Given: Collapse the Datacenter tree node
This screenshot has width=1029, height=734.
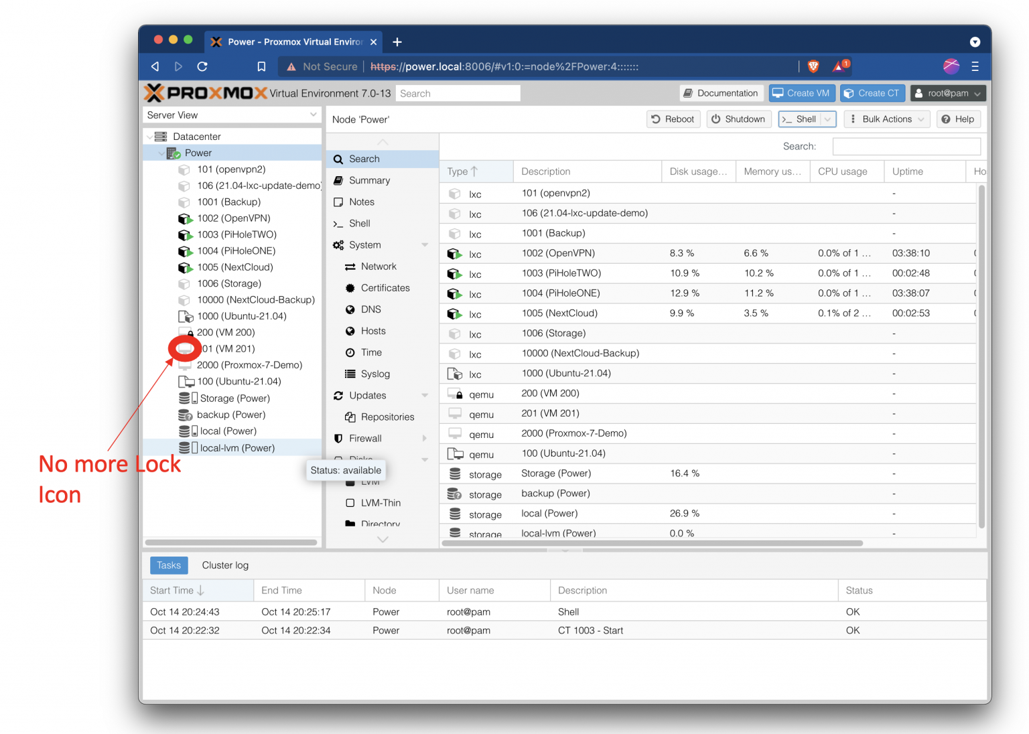Looking at the screenshot, I should click(x=150, y=136).
